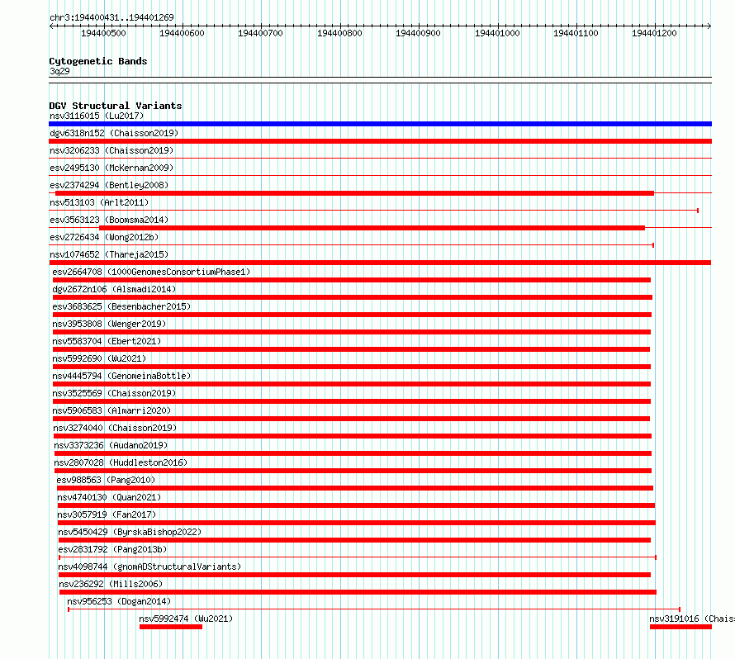
Task: Click ruler position 194400500
Action: (103, 33)
